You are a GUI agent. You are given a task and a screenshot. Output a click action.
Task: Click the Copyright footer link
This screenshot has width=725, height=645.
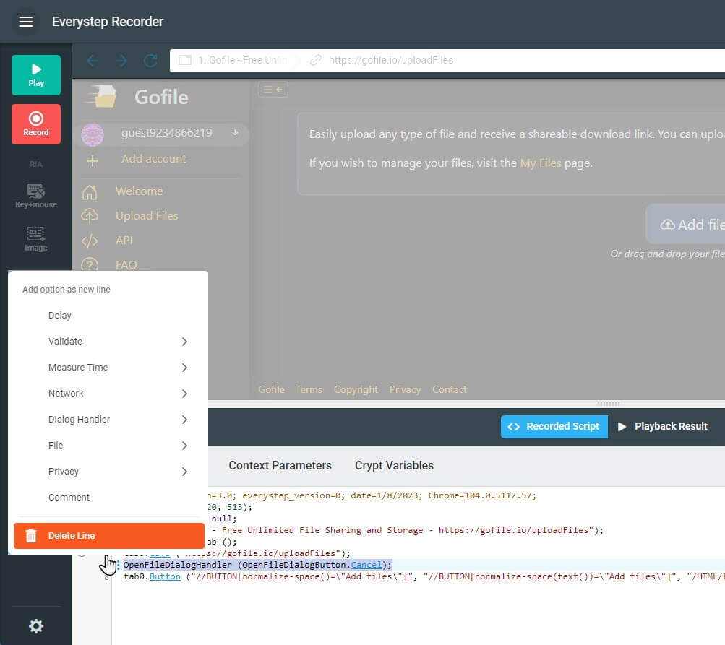[x=356, y=389]
